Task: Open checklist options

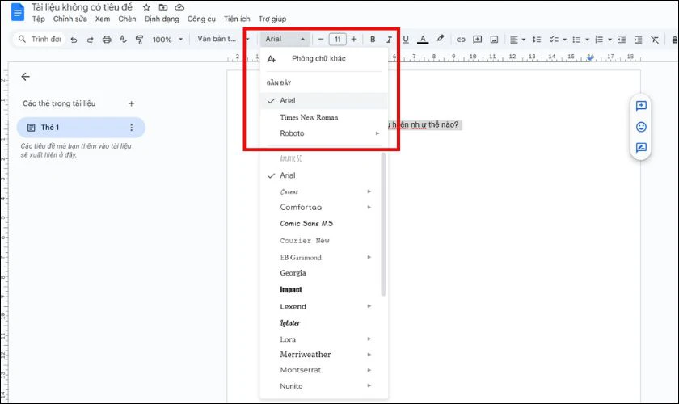Action: pos(558,40)
